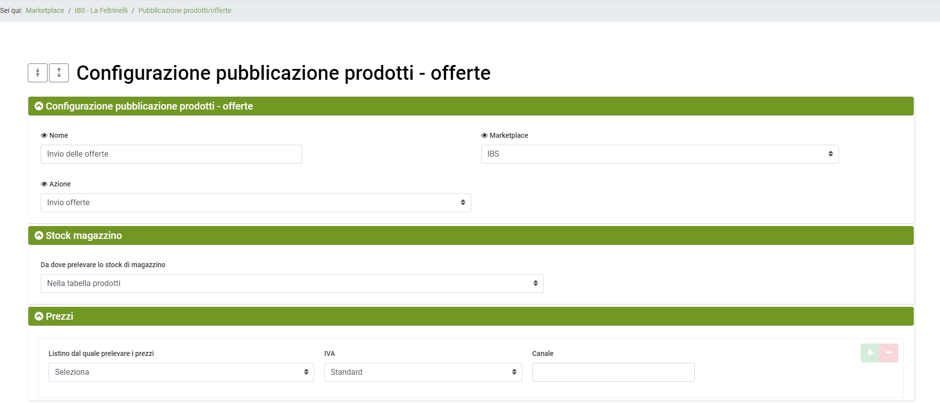The width and height of the screenshot is (940, 403).
Task: Open the IVA dropdown showing Standard
Action: coord(423,372)
